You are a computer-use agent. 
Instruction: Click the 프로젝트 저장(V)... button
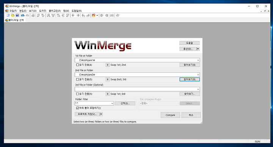pos(87,114)
